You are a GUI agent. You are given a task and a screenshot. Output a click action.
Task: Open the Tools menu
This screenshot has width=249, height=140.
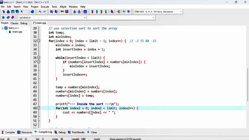54,7
